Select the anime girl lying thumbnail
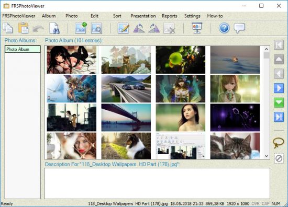This screenshot has width=288, height=207. coord(71,60)
